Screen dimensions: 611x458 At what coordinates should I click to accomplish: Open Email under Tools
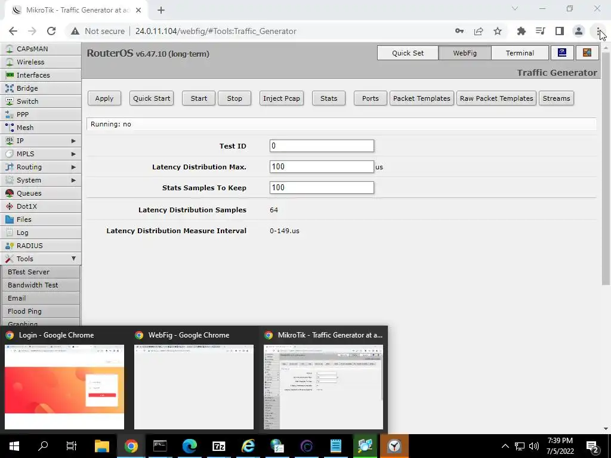tap(41, 298)
